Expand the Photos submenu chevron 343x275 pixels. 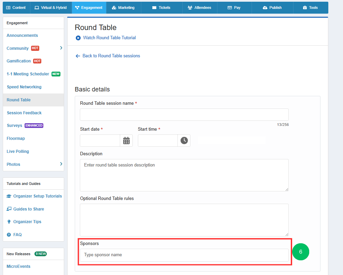[x=61, y=164]
